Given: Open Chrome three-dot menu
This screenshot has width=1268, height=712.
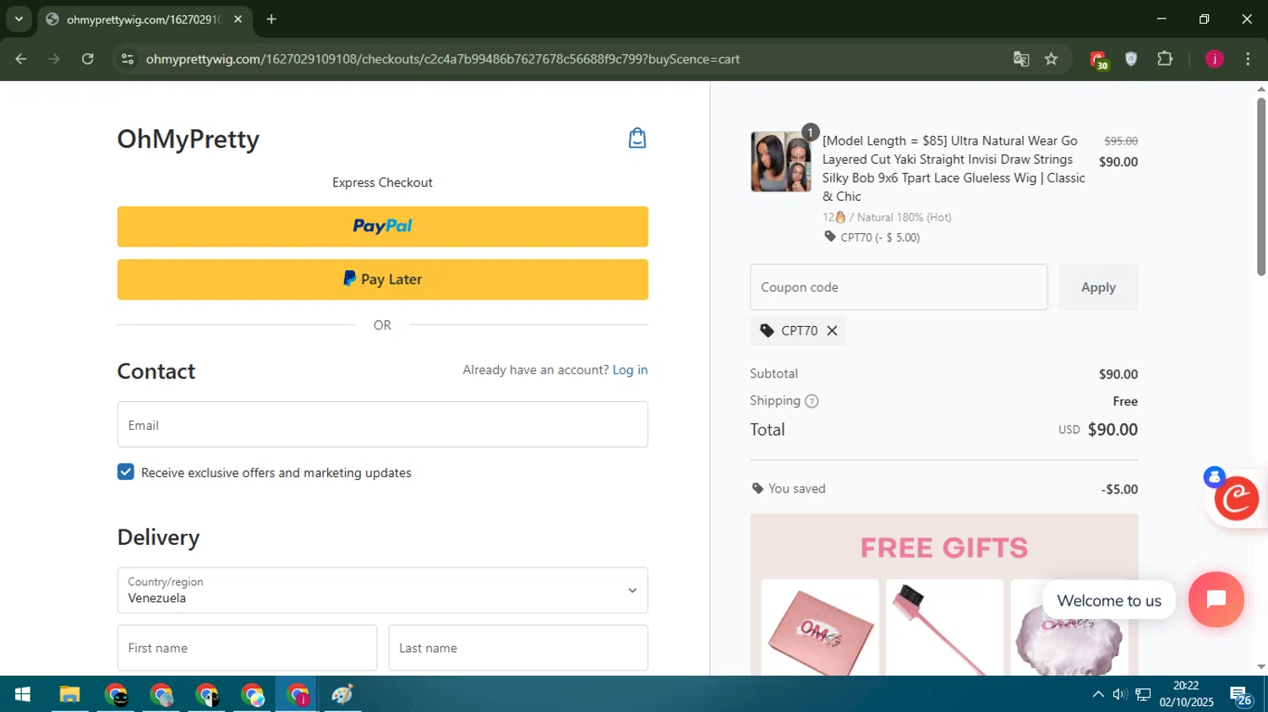Looking at the screenshot, I should click(x=1248, y=59).
